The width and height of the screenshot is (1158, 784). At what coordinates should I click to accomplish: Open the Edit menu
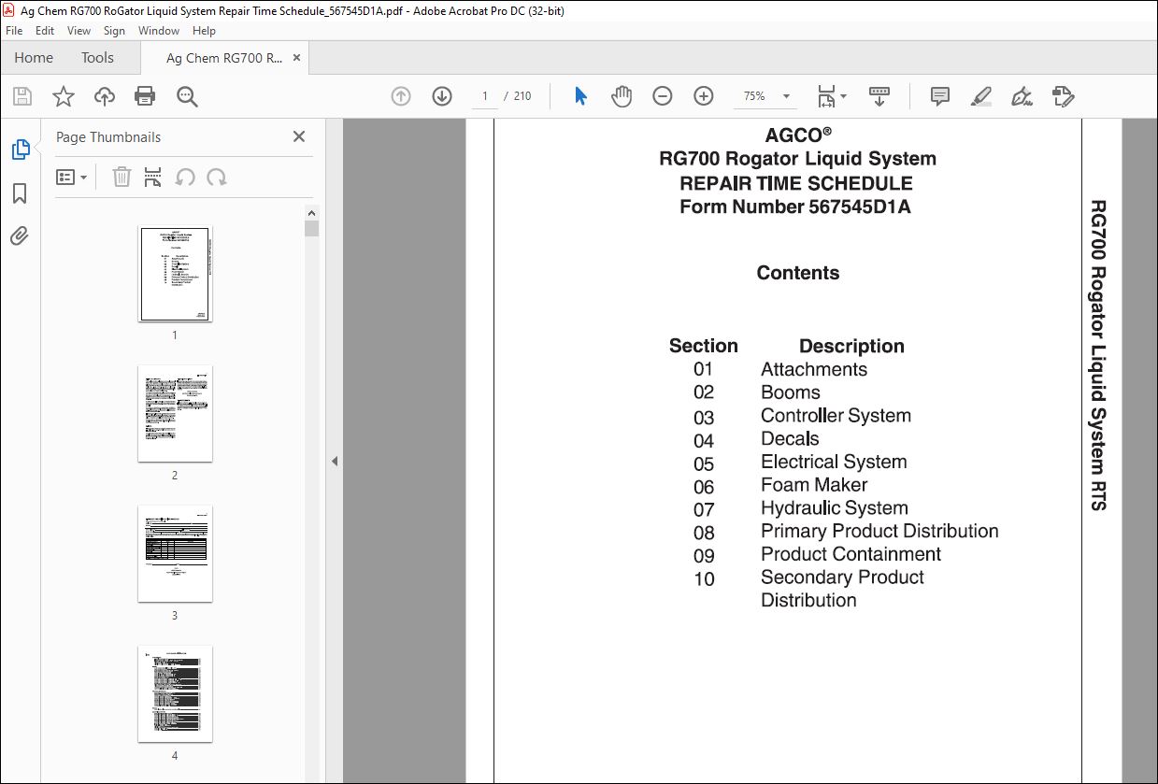tap(45, 31)
